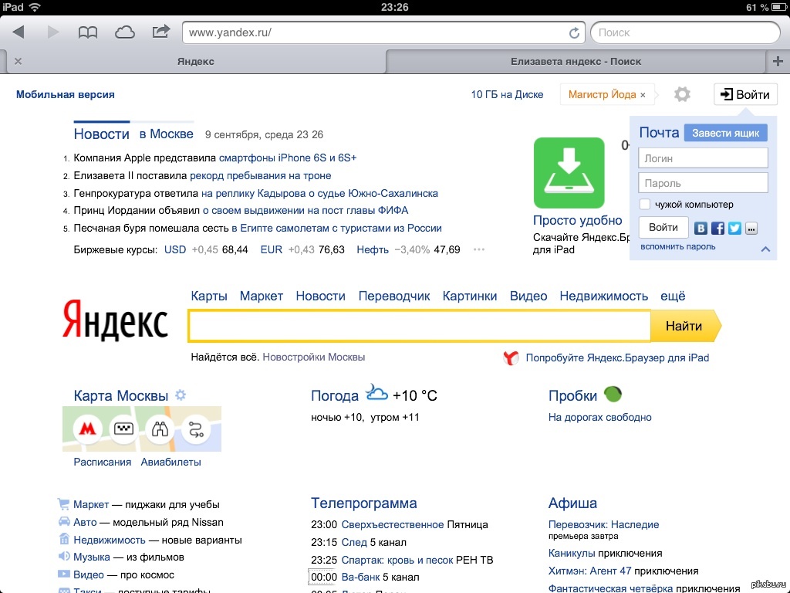Open Попробуйте Яндекс.Браузер для iPad link
This screenshot has height=593, width=790.
click(617, 357)
